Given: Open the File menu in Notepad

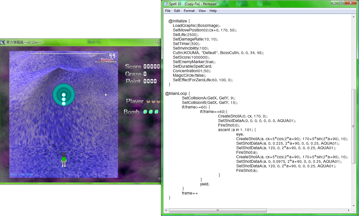Looking at the screenshot, I should point(168,11).
